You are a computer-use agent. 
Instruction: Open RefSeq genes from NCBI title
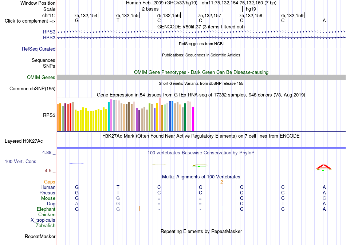click(201, 44)
